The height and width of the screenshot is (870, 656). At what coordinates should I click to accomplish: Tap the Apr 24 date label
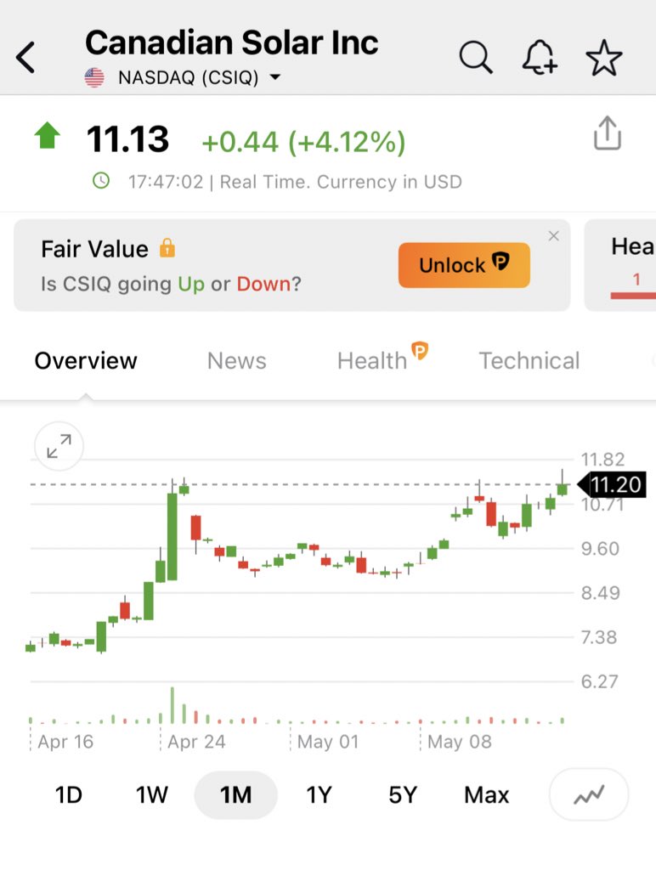pyautogui.click(x=196, y=742)
